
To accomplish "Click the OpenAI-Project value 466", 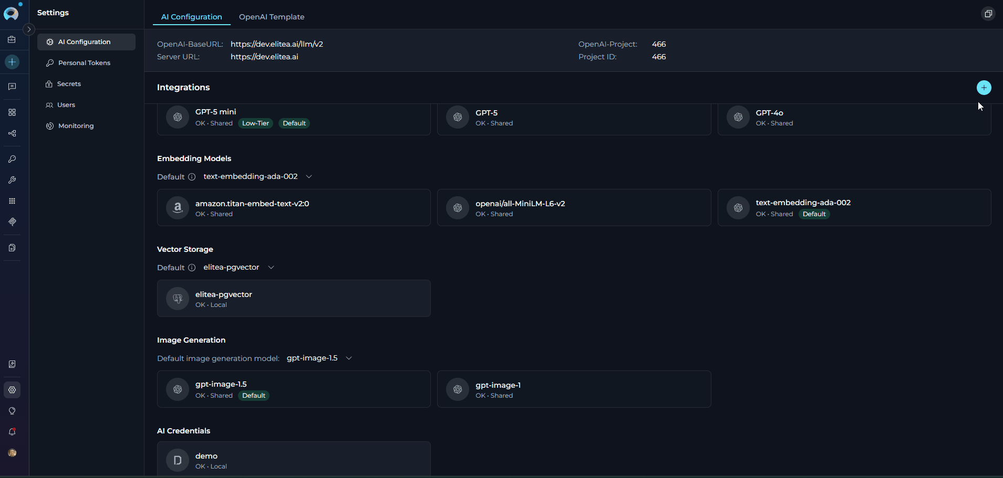I will [659, 44].
